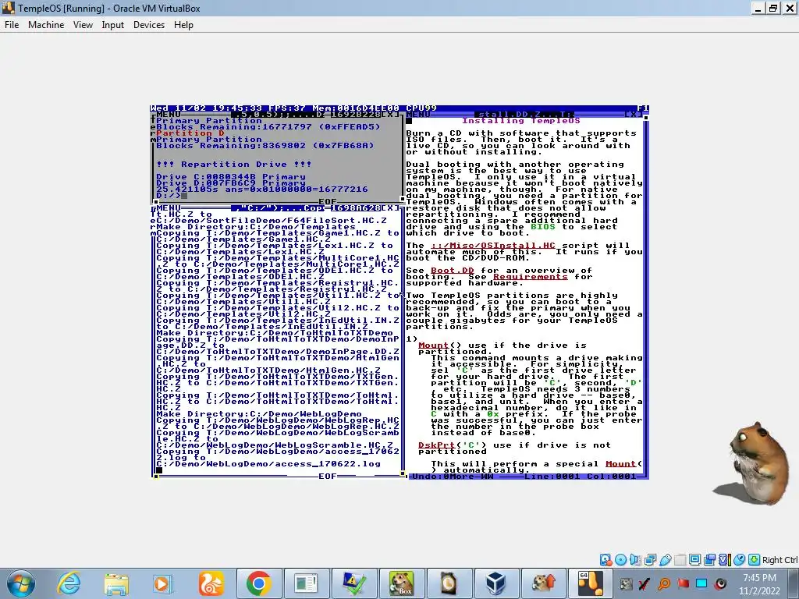Click the orange magnifier tray icon
Screen dimensions: 799x599
tap(664, 583)
